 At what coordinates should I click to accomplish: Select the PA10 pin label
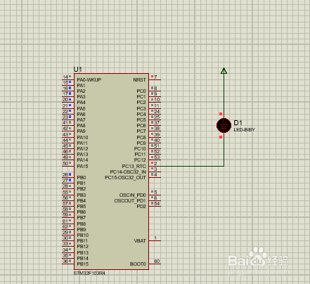[82, 137]
